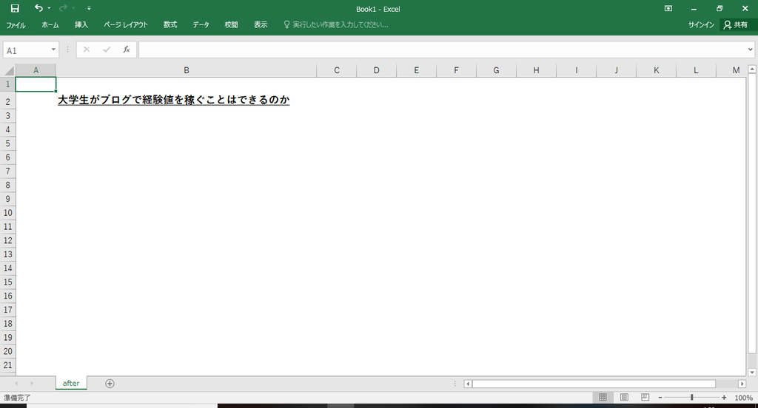Click the zoom slider handle
The height and width of the screenshot is (408, 758).
[692, 398]
